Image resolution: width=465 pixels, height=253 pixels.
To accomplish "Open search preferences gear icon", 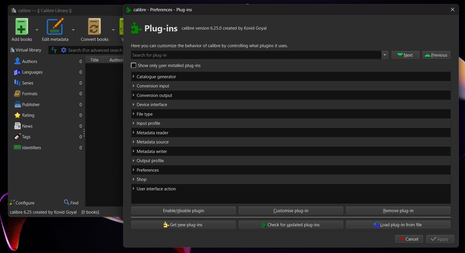I will point(64,50).
